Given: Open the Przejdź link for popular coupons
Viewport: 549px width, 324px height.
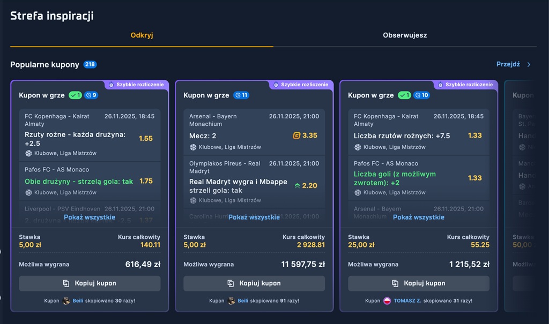Looking at the screenshot, I should 508,64.
